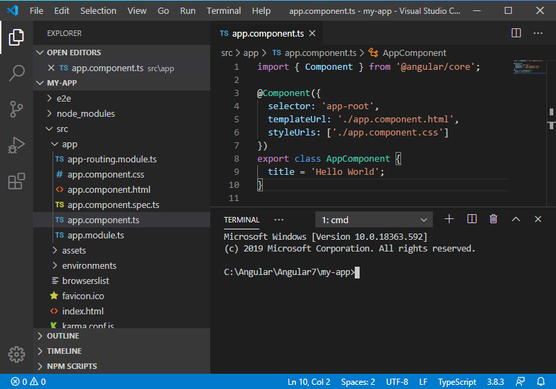Screen dimensions: 556x389
Task: Close app.component.ts in Open Editors list
Action: pyautogui.click(x=51, y=68)
